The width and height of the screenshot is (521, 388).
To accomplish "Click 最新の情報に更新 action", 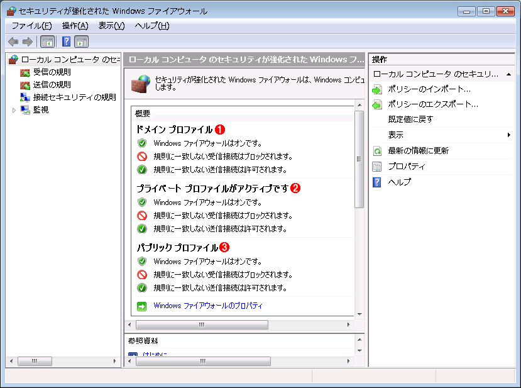I will click(x=419, y=151).
